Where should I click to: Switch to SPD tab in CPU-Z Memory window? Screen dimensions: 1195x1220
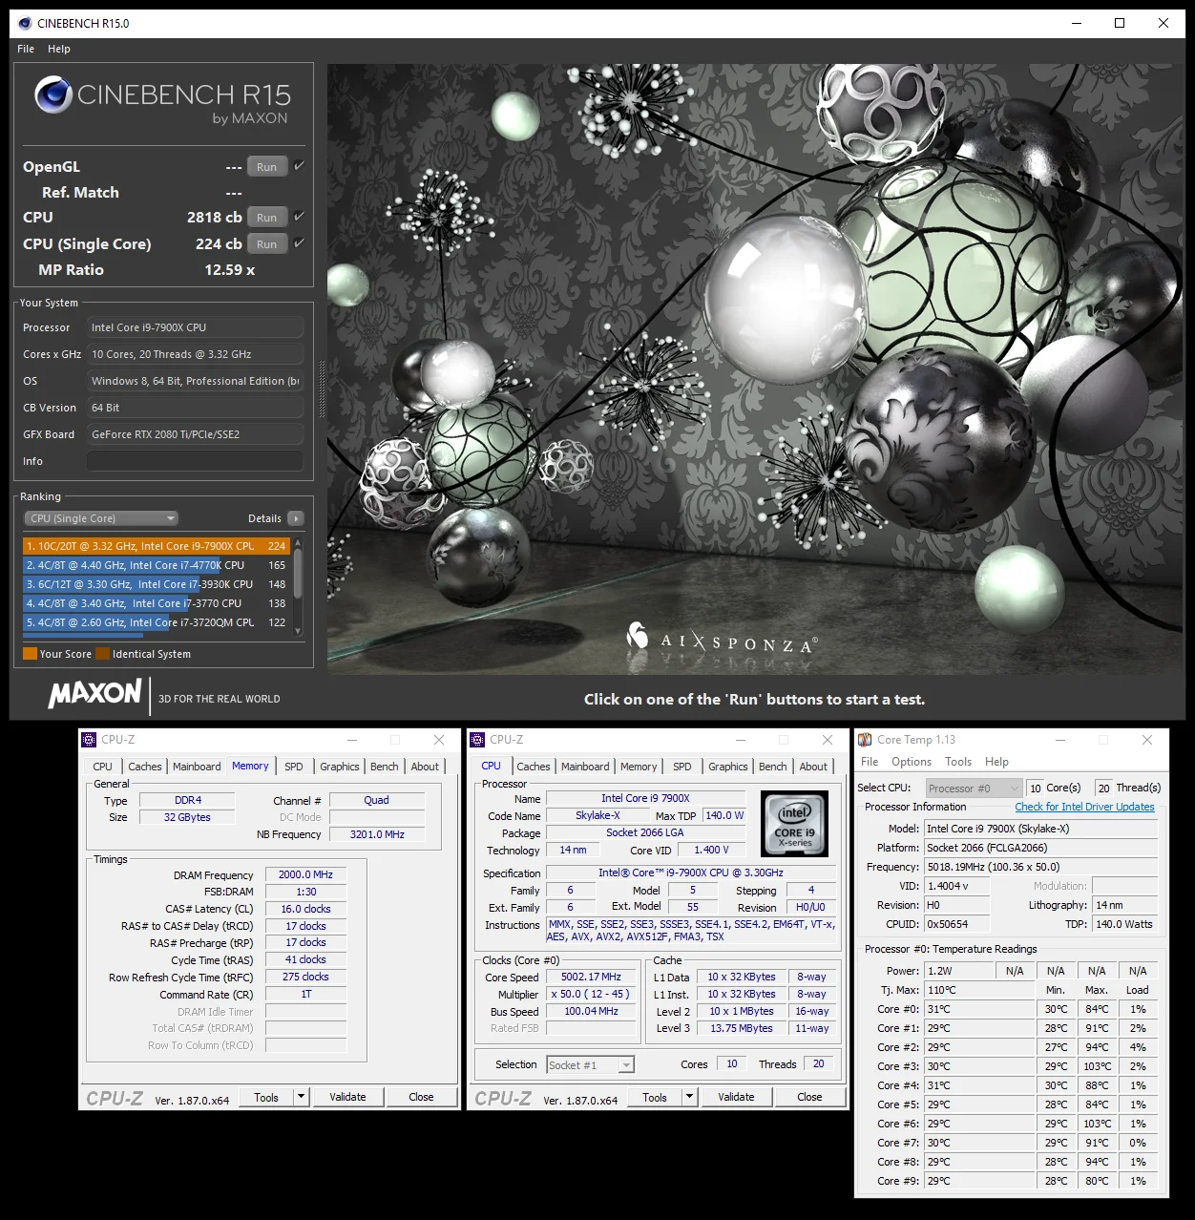pos(294,767)
